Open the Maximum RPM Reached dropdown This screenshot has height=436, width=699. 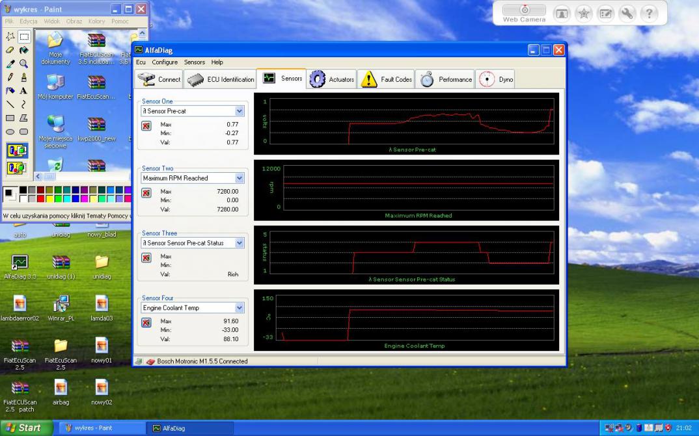[239, 178]
